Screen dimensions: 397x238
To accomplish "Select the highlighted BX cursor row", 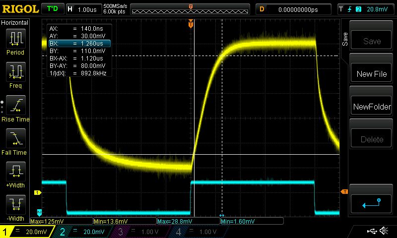I will click(x=79, y=44).
